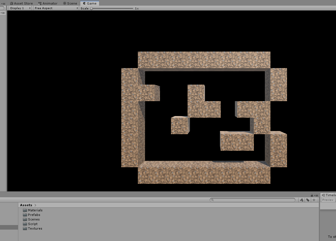This screenshot has height=241, width=336.
Task: Open the Animator tab
Action: tap(48, 3)
